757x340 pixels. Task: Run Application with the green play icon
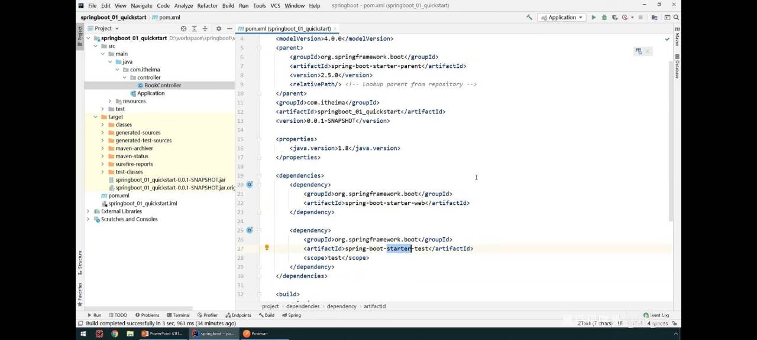(594, 18)
